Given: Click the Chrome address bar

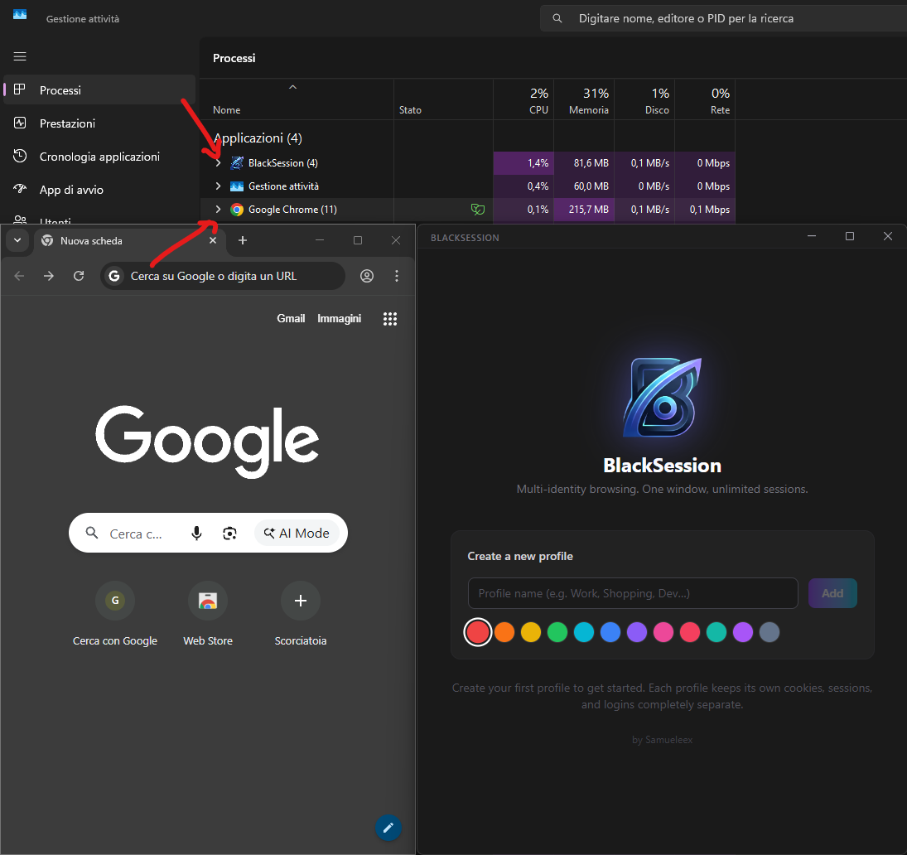Looking at the screenshot, I should click(x=223, y=276).
